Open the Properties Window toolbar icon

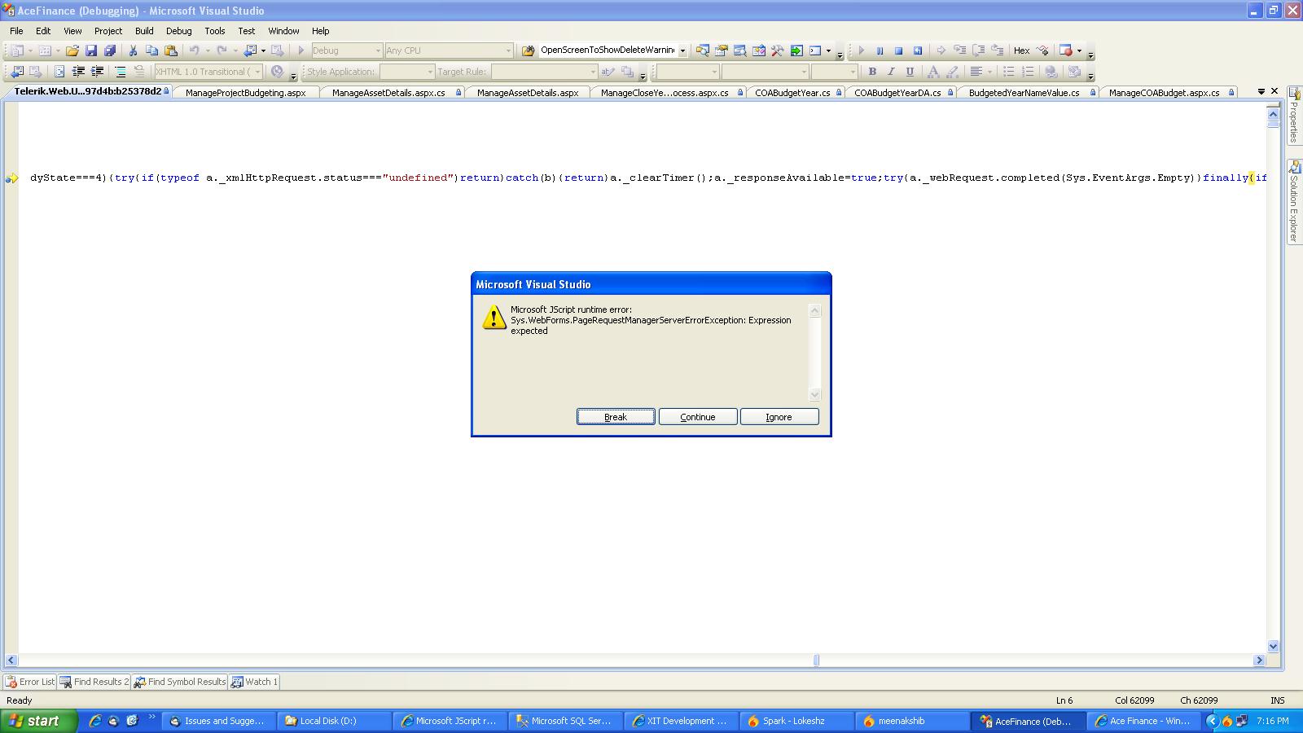click(721, 50)
